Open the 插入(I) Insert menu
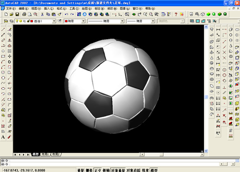 pos(49,9)
